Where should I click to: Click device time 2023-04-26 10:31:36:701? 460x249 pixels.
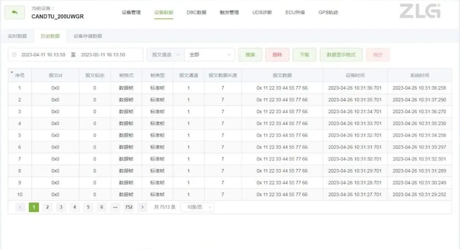point(355,88)
